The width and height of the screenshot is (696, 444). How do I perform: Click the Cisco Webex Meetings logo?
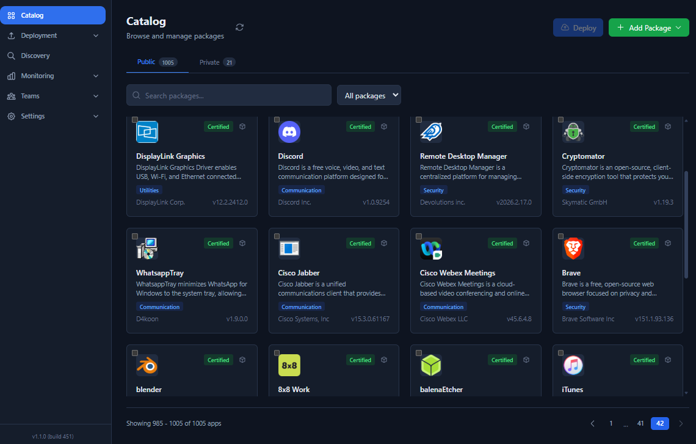[x=431, y=249]
